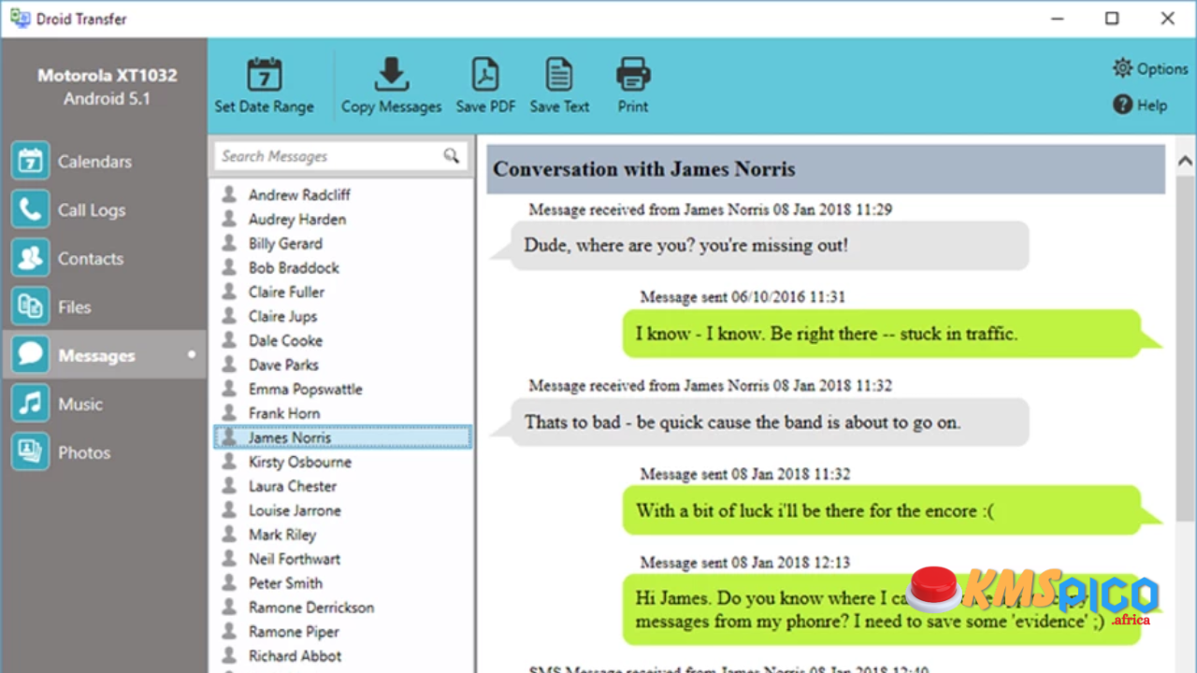Open Options via the gear icon
The image size is (1197, 673).
(x=1122, y=68)
